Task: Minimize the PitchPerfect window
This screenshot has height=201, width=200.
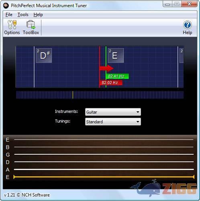Action: point(167,4)
